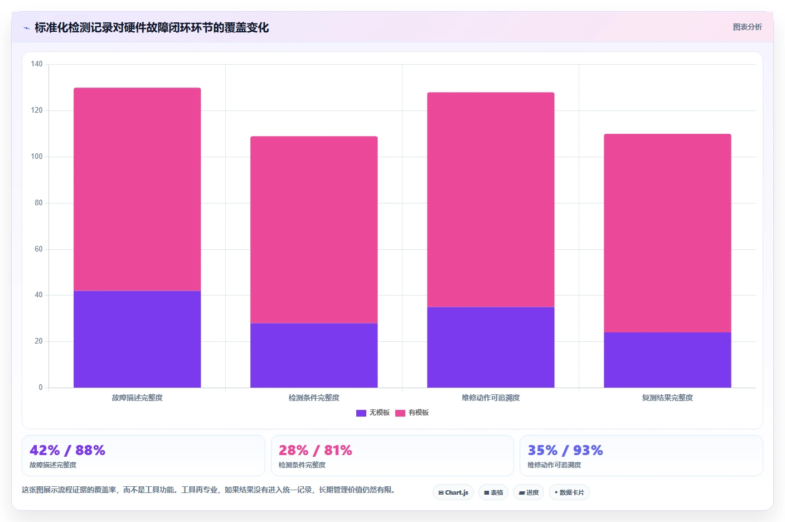Click the pink bar segment for 检测条件完整度
This screenshot has width=785, height=522.
tap(314, 230)
